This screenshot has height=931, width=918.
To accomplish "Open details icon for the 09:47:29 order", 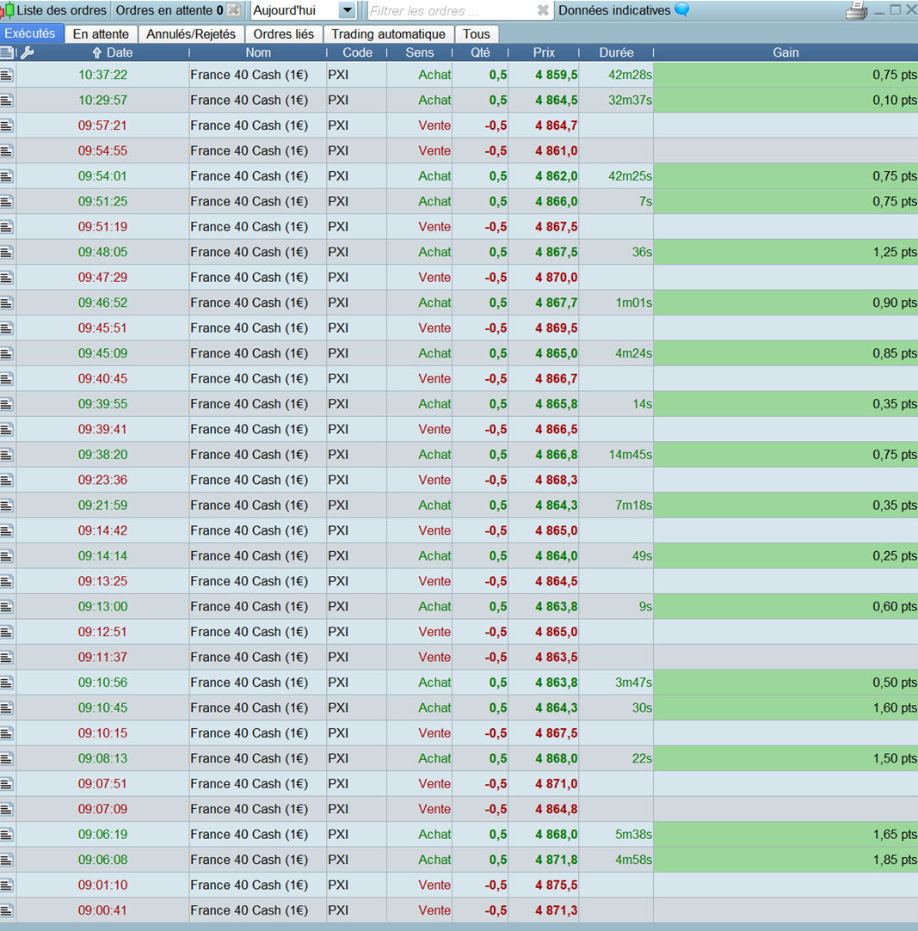I will tap(7, 278).
